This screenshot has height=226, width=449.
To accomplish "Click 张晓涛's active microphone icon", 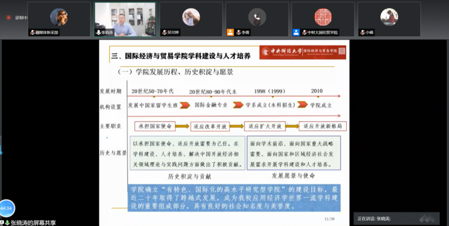I will (x=98, y=32).
